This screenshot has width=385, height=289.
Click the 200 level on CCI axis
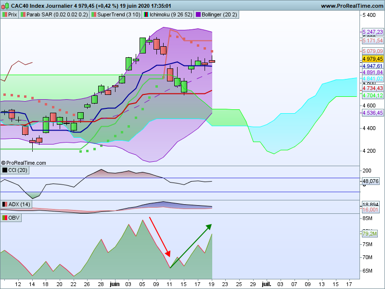tap(367, 171)
